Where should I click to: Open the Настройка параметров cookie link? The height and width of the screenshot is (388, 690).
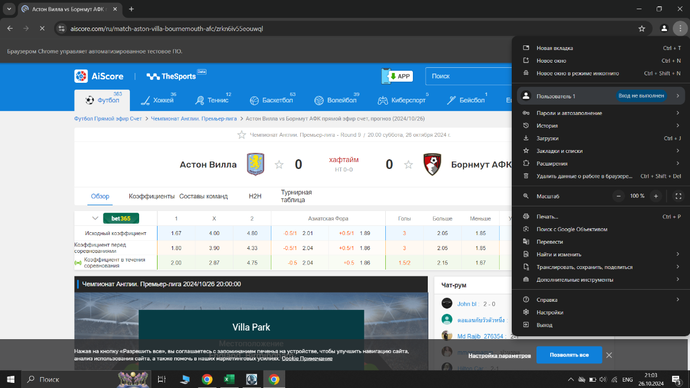pyautogui.click(x=499, y=355)
